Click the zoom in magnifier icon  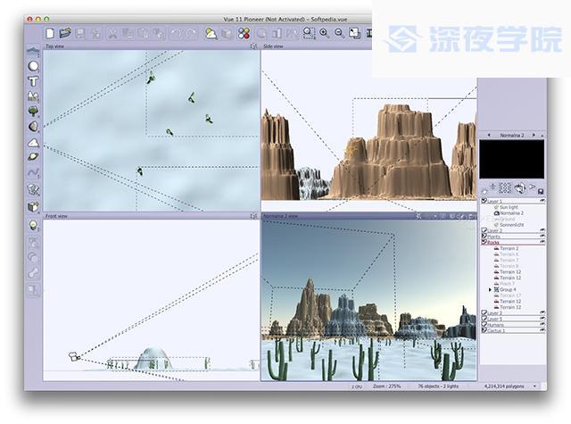click(324, 34)
